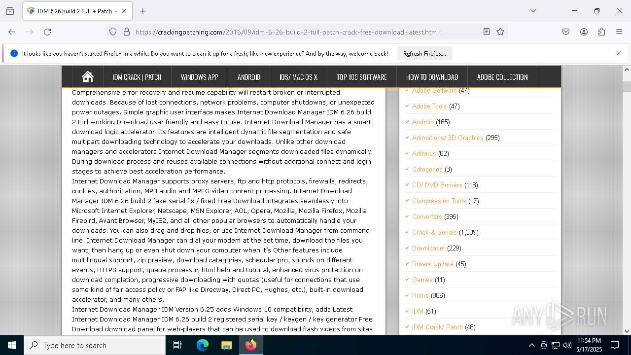Click the taskbar search box

tap(95, 345)
